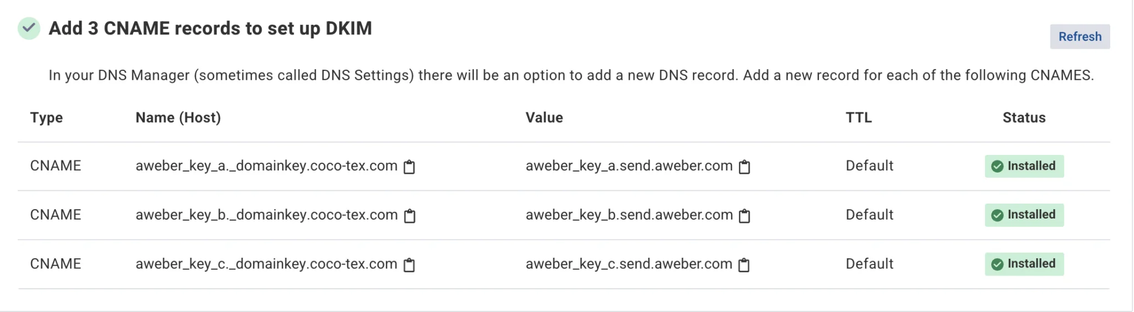Screen dimensions: 1134x312
Task: Copy the aweber_key_c._domainkey host name
Action: (x=409, y=265)
